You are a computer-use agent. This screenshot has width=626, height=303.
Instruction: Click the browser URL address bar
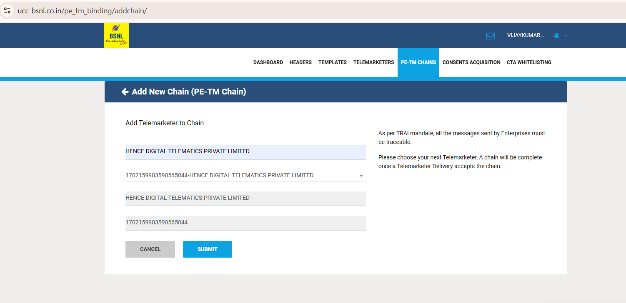click(313, 10)
